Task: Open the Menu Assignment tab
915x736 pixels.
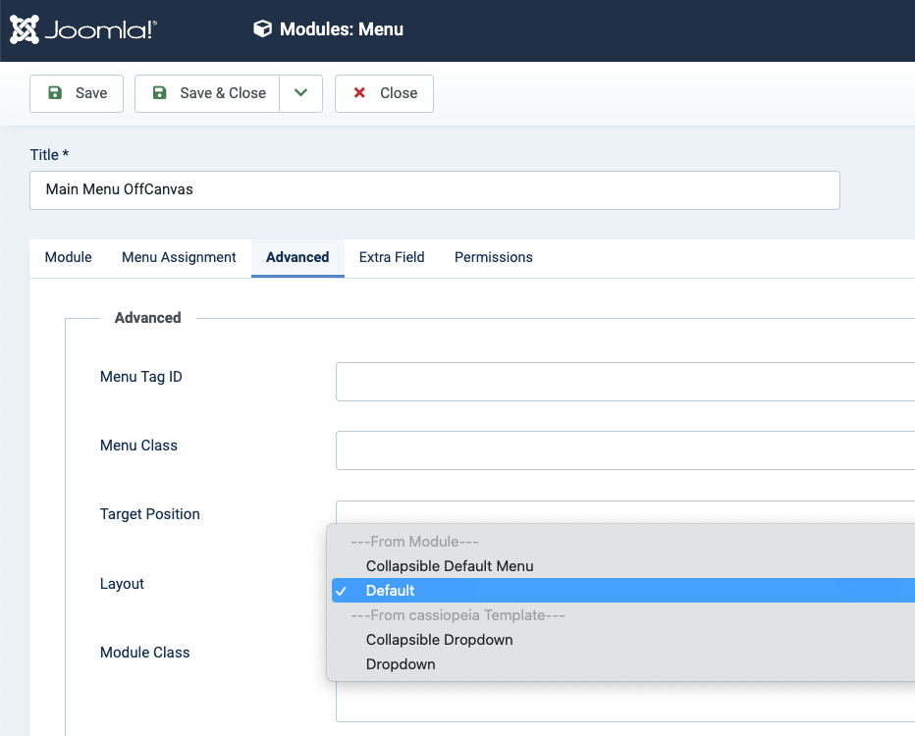Action: (x=179, y=257)
